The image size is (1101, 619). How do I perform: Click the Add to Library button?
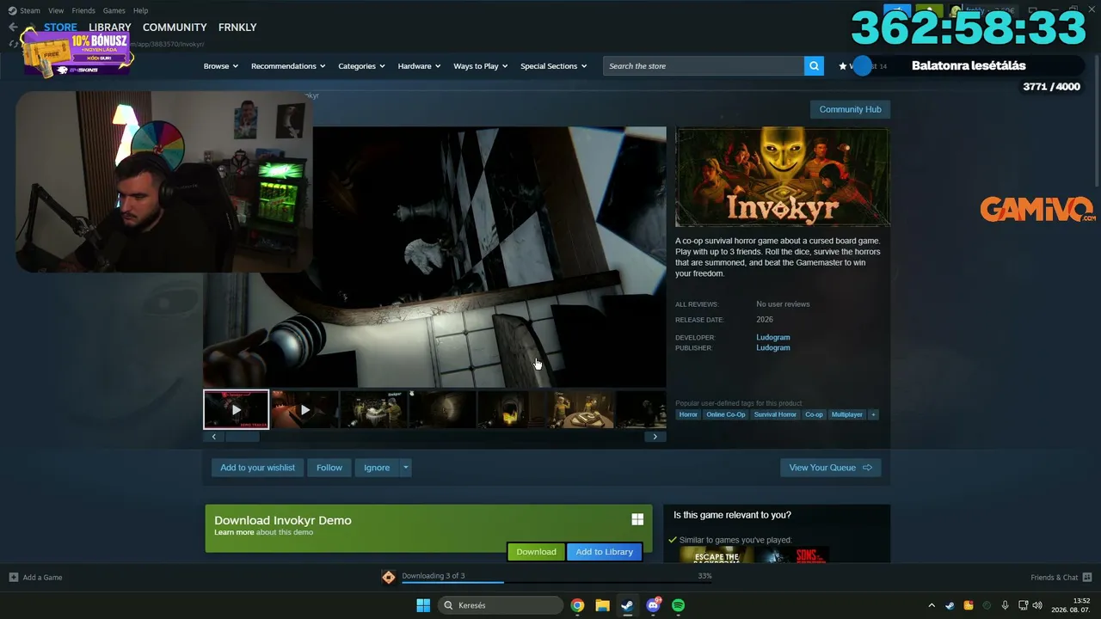click(x=604, y=552)
